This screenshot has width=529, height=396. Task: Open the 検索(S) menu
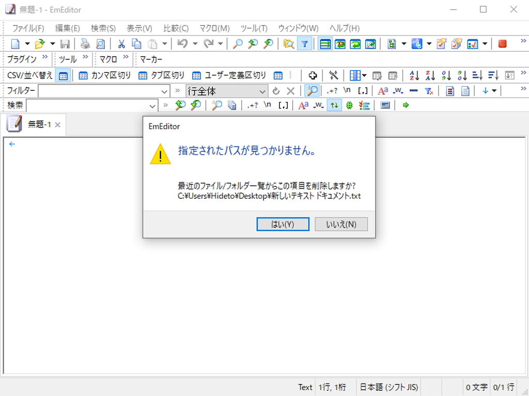point(103,28)
